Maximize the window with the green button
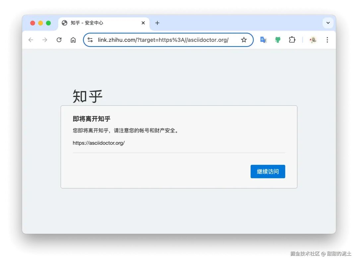 point(48,23)
